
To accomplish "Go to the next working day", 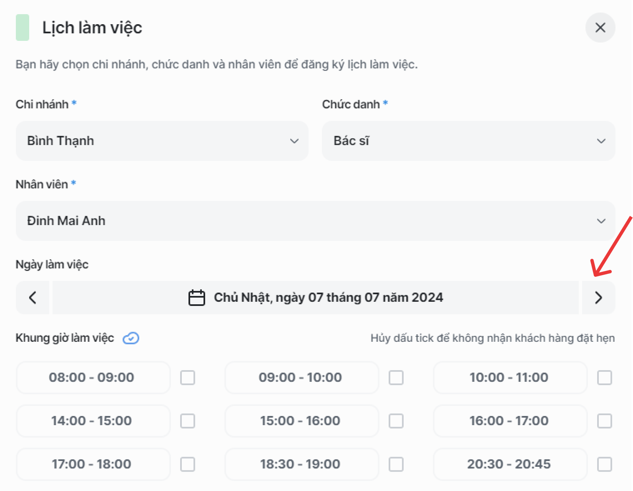I will [x=598, y=298].
